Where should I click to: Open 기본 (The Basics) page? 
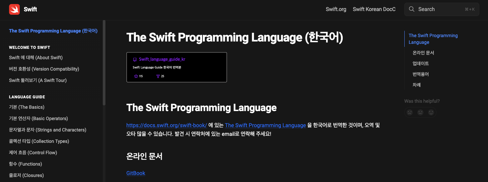pyautogui.click(x=27, y=107)
